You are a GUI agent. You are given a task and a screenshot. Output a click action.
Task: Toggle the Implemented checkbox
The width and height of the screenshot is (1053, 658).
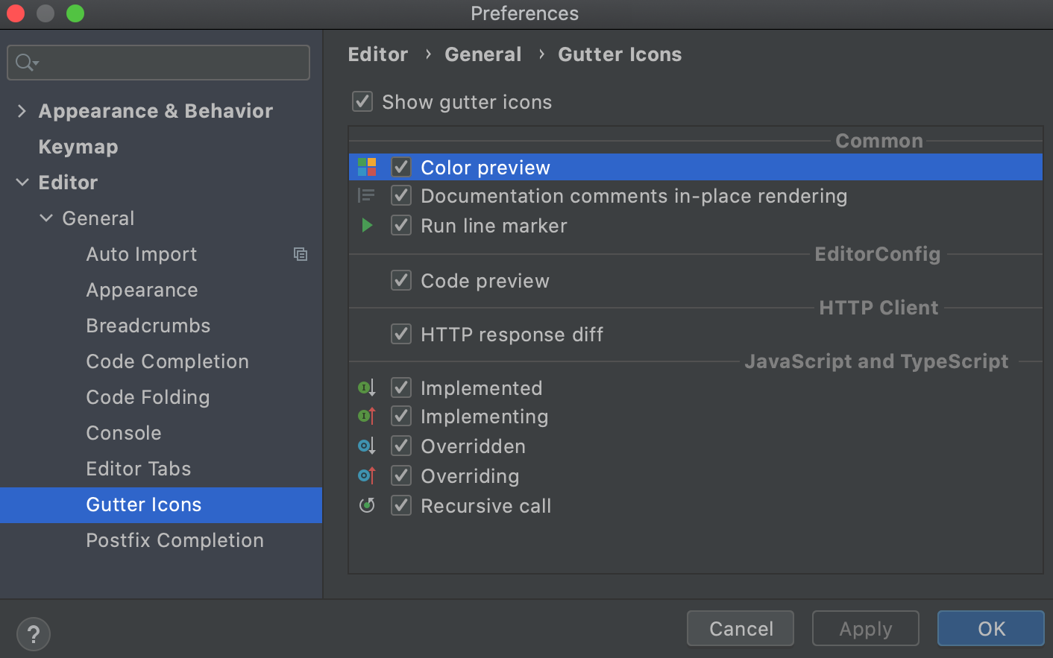tap(401, 387)
